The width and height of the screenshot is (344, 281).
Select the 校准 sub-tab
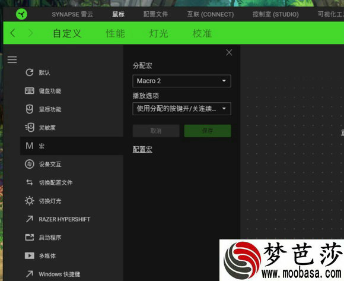(202, 33)
